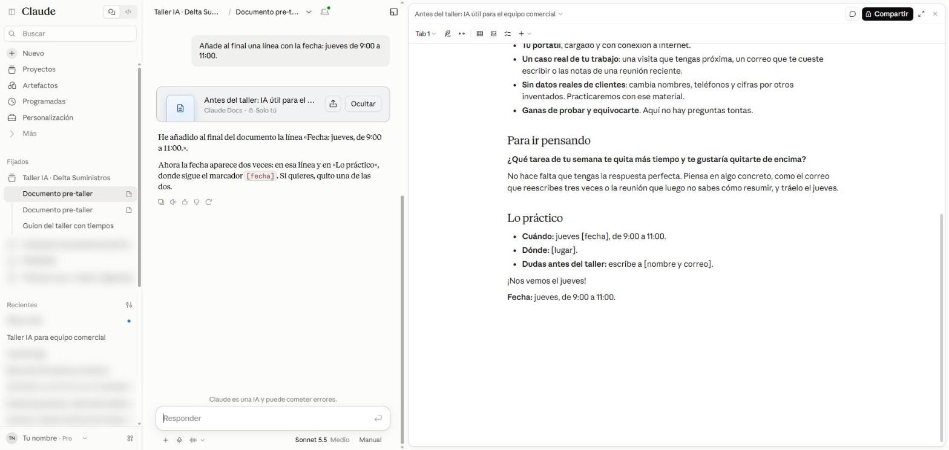Switch to code mode icon

click(128, 11)
